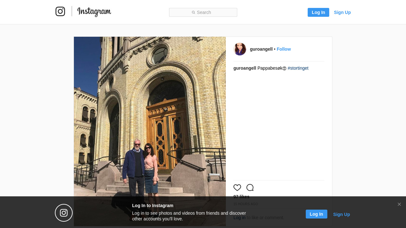The width and height of the screenshot is (406, 228).
Task: Like the post with heart icon
Action: pyautogui.click(x=237, y=187)
